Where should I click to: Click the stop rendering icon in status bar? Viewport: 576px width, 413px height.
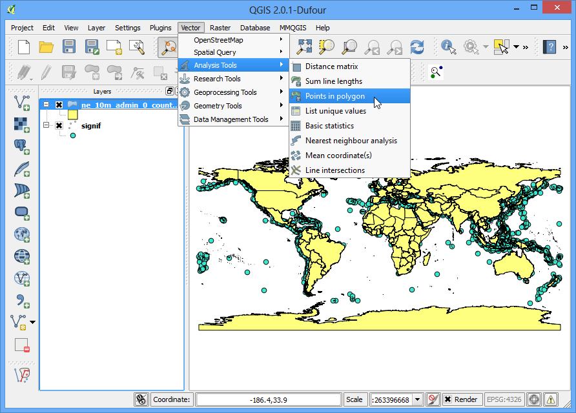click(433, 399)
